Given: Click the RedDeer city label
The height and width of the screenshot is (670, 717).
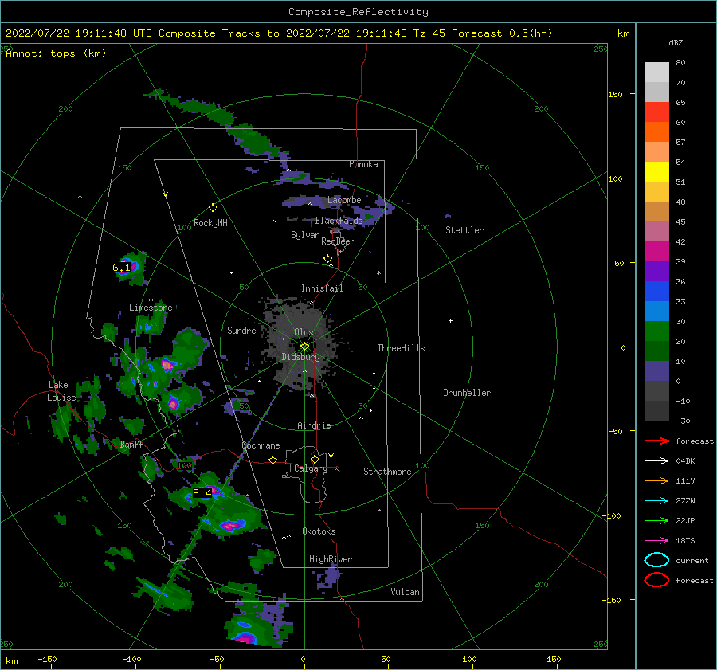Looking at the screenshot, I should point(338,241).
